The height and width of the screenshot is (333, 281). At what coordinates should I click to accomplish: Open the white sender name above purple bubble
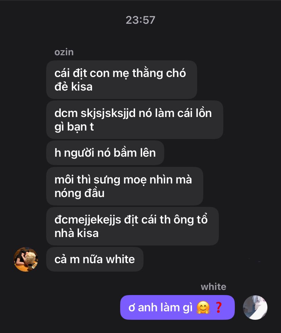pyautogui.click(x=213, y=287)
